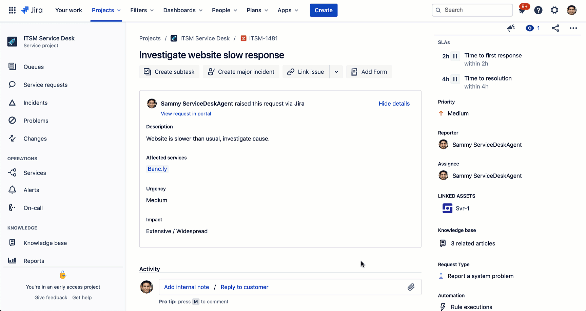
Task: Open the Apps menu
Action: (x=287, y=10)
